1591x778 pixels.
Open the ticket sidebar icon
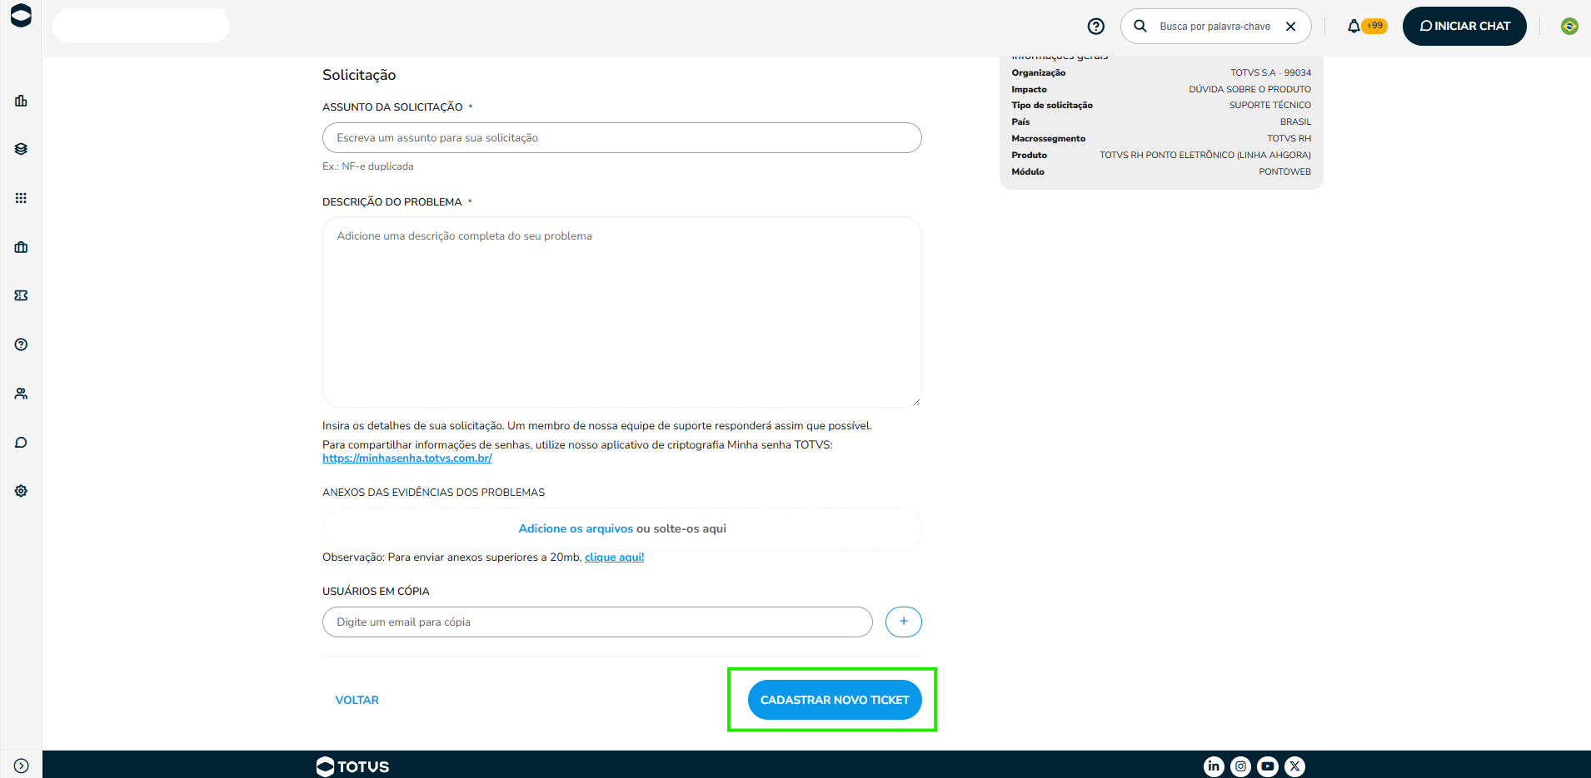point(21,295)
